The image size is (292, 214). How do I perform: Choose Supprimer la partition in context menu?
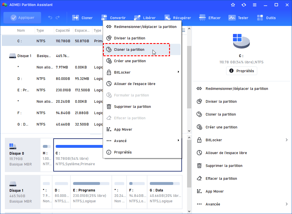tap(142, 107)
